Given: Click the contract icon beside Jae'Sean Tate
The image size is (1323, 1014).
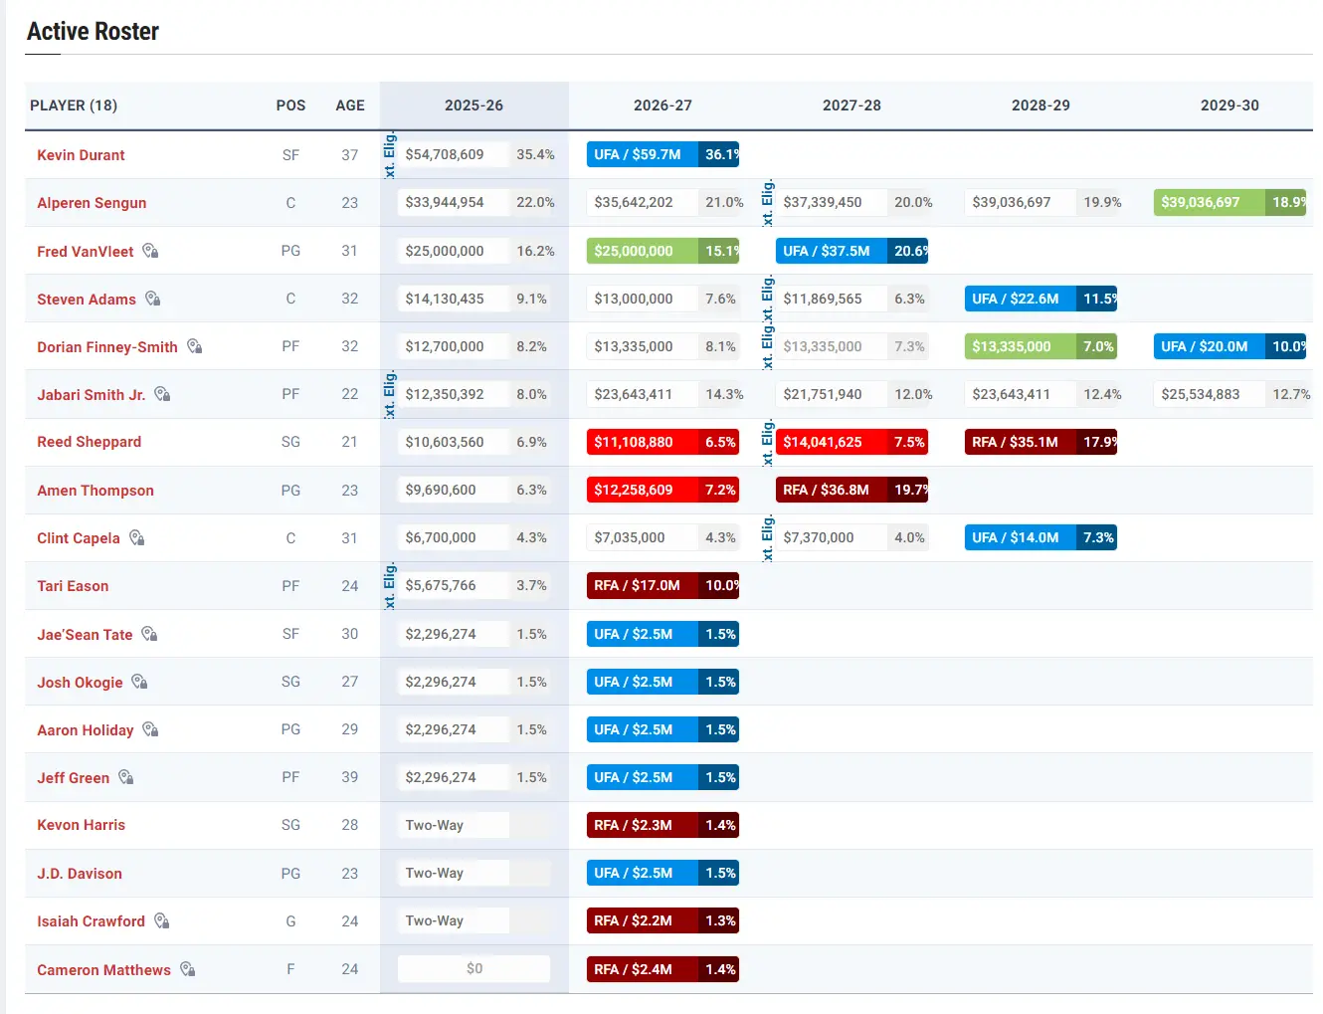Looking at the screenshot, I should (x=149, y=633).
